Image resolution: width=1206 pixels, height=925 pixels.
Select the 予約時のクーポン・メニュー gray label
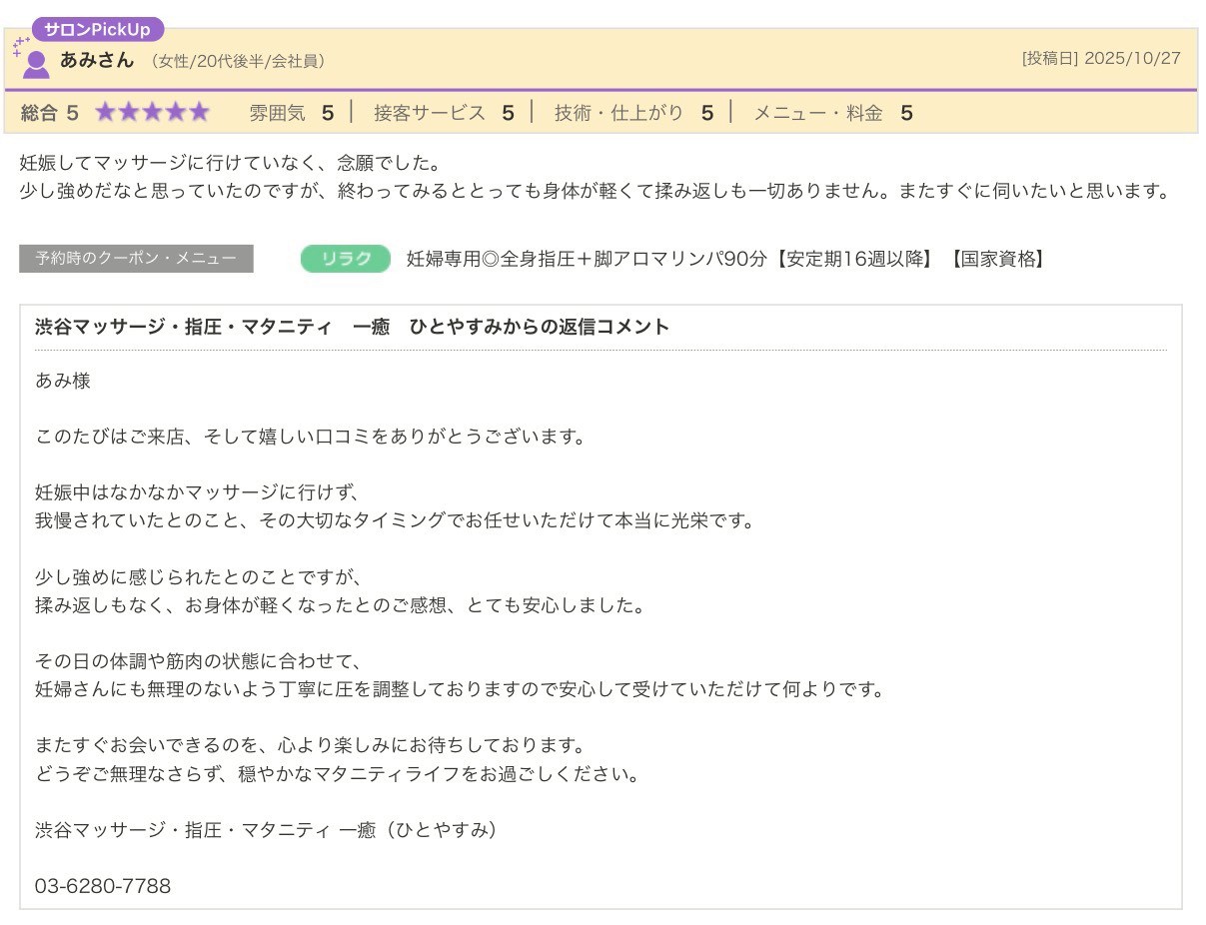point(136,259)
